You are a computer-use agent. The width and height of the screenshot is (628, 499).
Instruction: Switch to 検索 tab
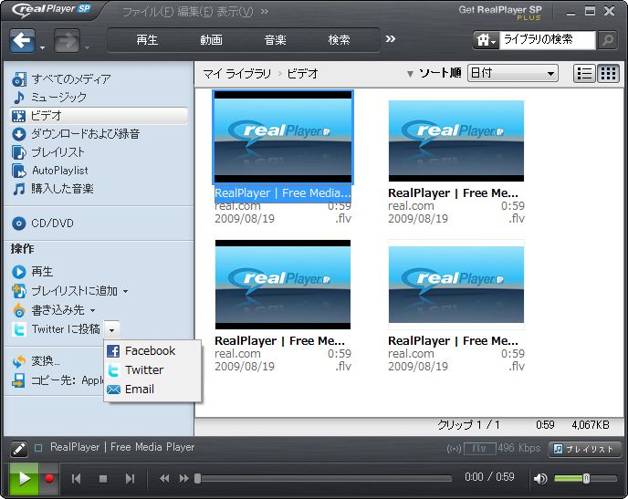[x=340, y=39]
